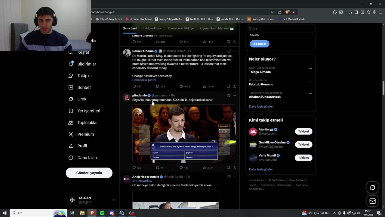This screenshot has height=217, width=385.
Task: Reply to Barack Obama's post
Action: click(x=137, y=86)
